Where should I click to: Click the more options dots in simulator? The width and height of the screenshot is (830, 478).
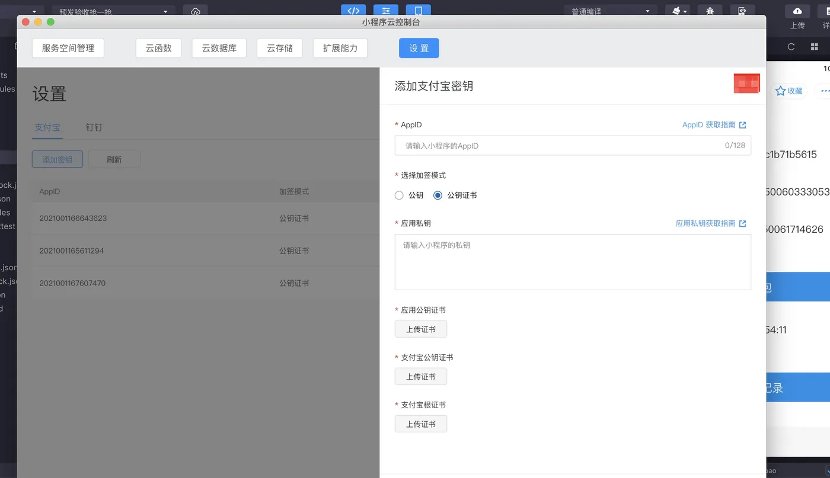click(x=824, y=91)
